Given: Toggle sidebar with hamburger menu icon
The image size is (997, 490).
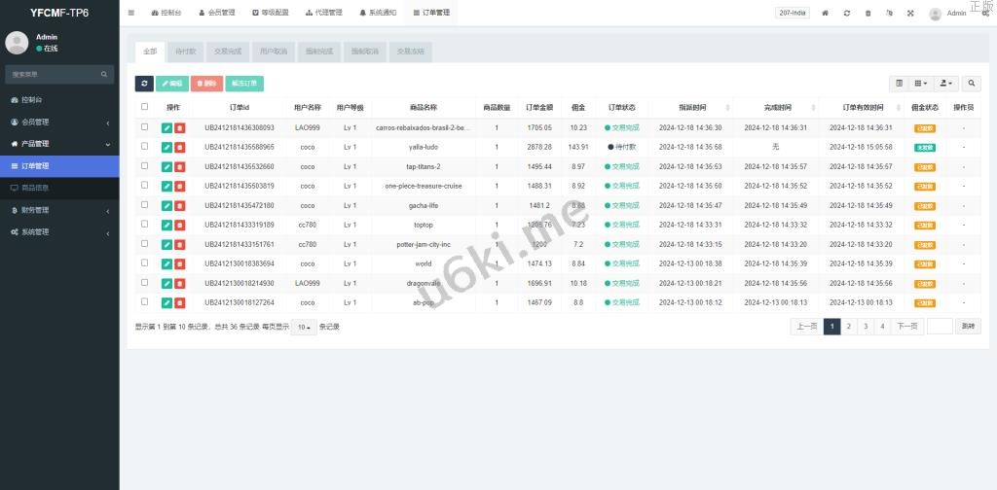Looking at the screenshot, I should [131, 14].
